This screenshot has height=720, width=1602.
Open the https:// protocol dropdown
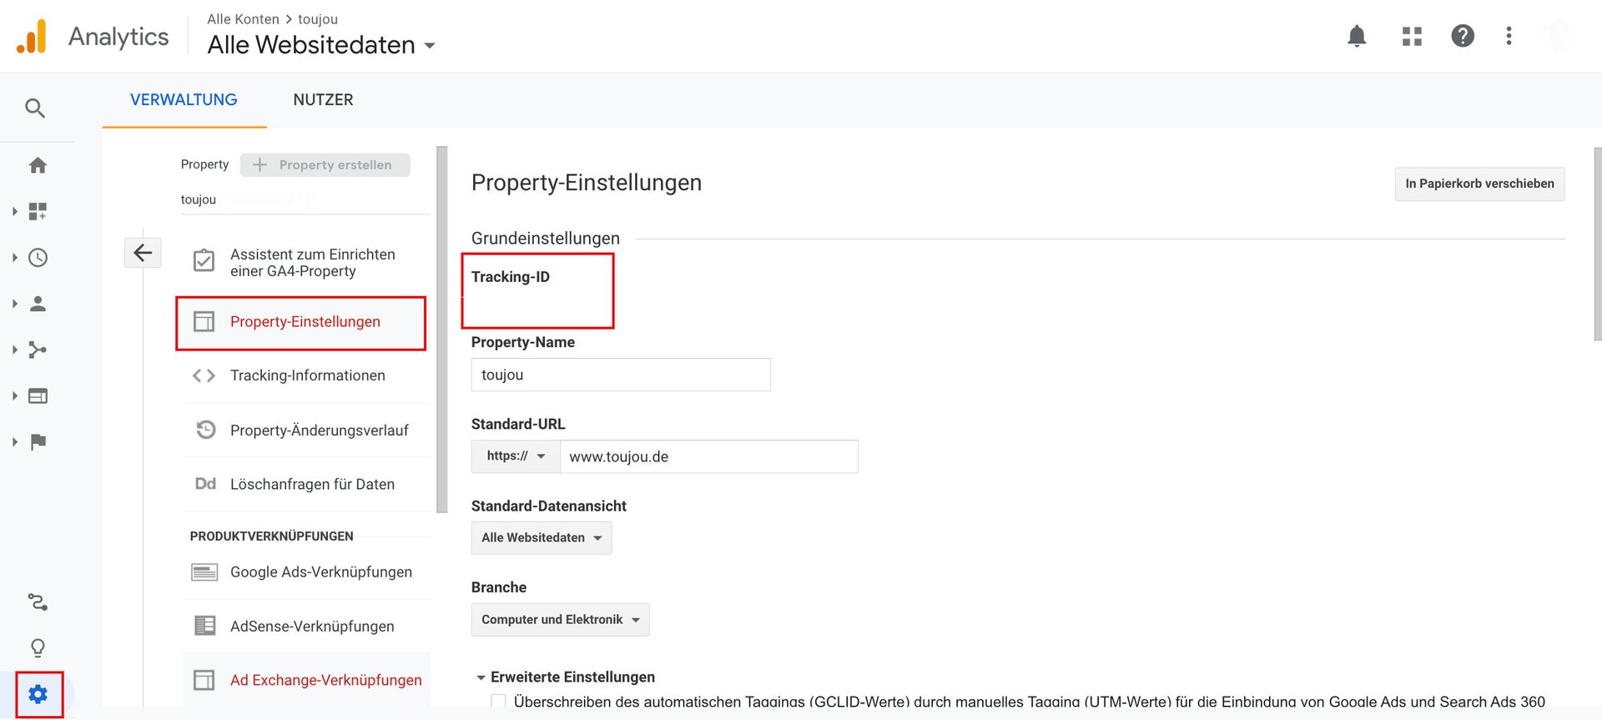(515, 456)
